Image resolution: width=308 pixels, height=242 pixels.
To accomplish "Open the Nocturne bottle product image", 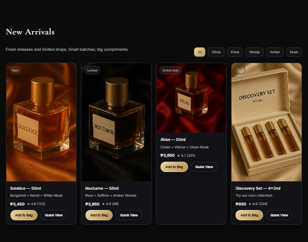I will 116,122.
